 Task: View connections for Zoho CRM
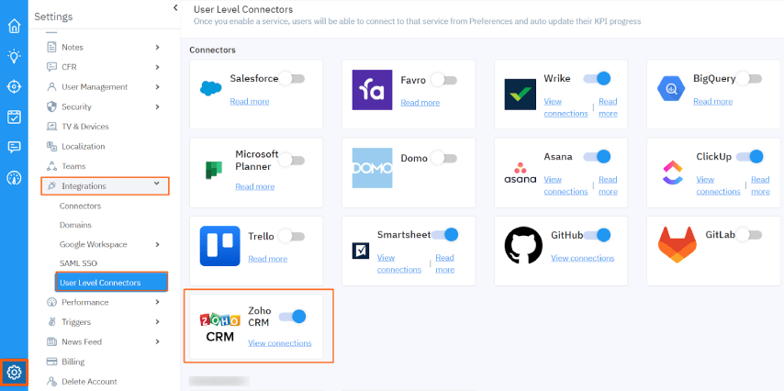click(280, 343)
